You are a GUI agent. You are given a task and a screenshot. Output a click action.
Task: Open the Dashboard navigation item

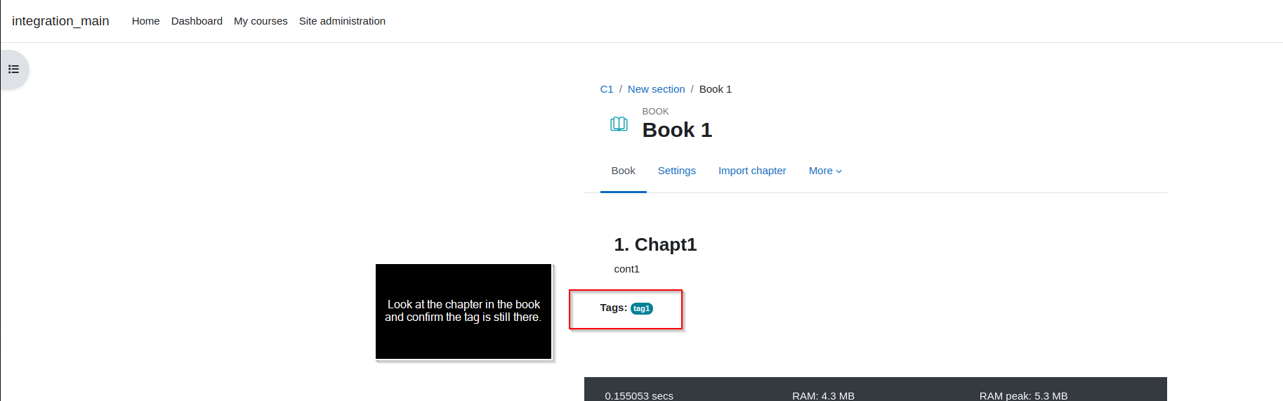(197, 21)
